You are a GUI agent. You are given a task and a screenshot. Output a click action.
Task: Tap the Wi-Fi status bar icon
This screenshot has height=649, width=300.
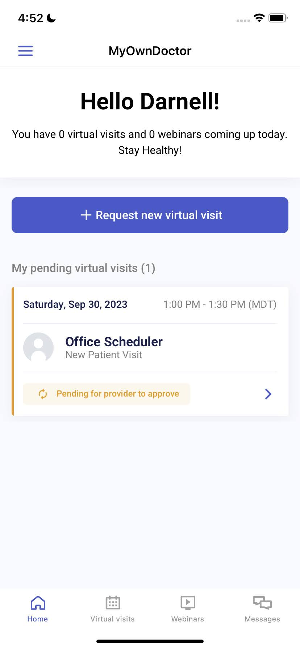tap(259, 18)
